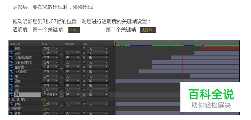
Task: Click the 主标题底 layer bar in the timeline
Action: tap(189, 71)
